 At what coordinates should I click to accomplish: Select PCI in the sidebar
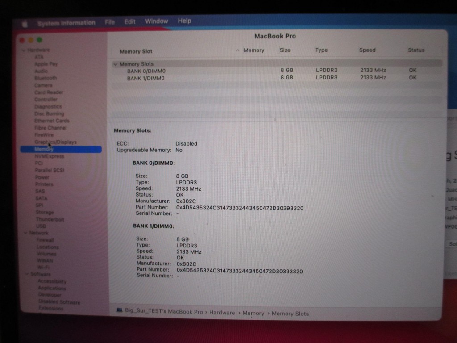[x=39, y=163]
